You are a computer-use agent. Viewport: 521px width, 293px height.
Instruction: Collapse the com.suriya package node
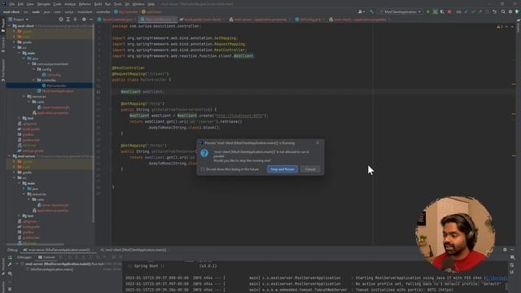(29, 63)
